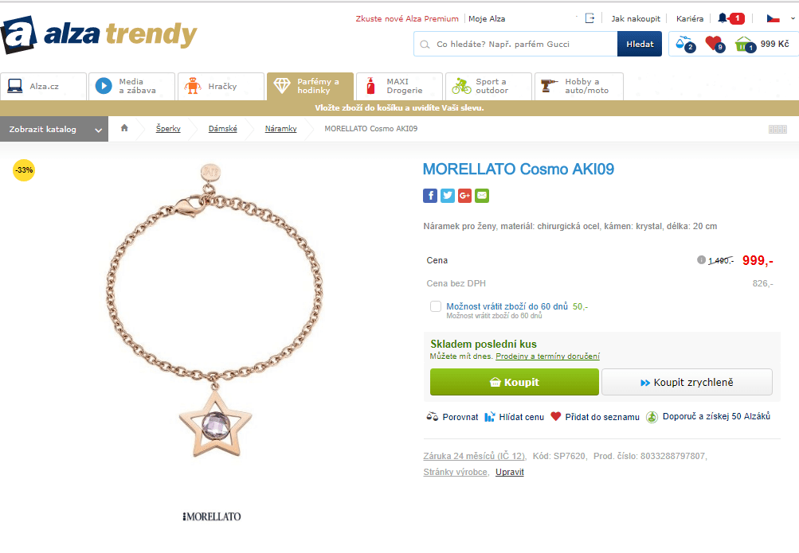Share product via Twitter icon
The image size is (799, 553).
(x=448, y=196)
